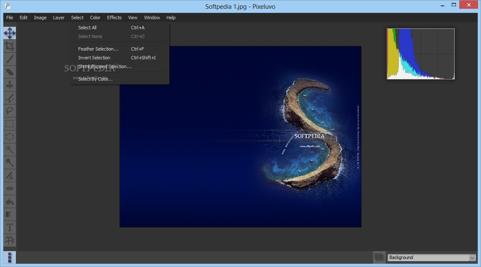This screenshot has height=267, width=481.
Task: Select the Red Eye tool
Action: coord(10,188)
